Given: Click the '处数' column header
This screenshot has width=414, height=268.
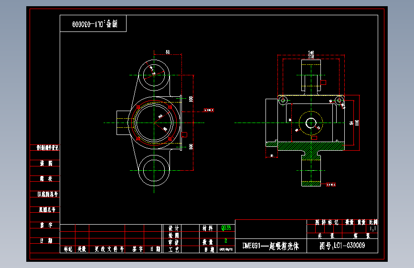Looking at the screenshot, I should tap(82, 249).
